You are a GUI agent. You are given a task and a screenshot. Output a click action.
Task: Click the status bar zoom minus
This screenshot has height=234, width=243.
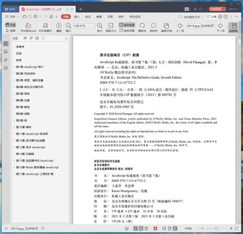[202, 228]
